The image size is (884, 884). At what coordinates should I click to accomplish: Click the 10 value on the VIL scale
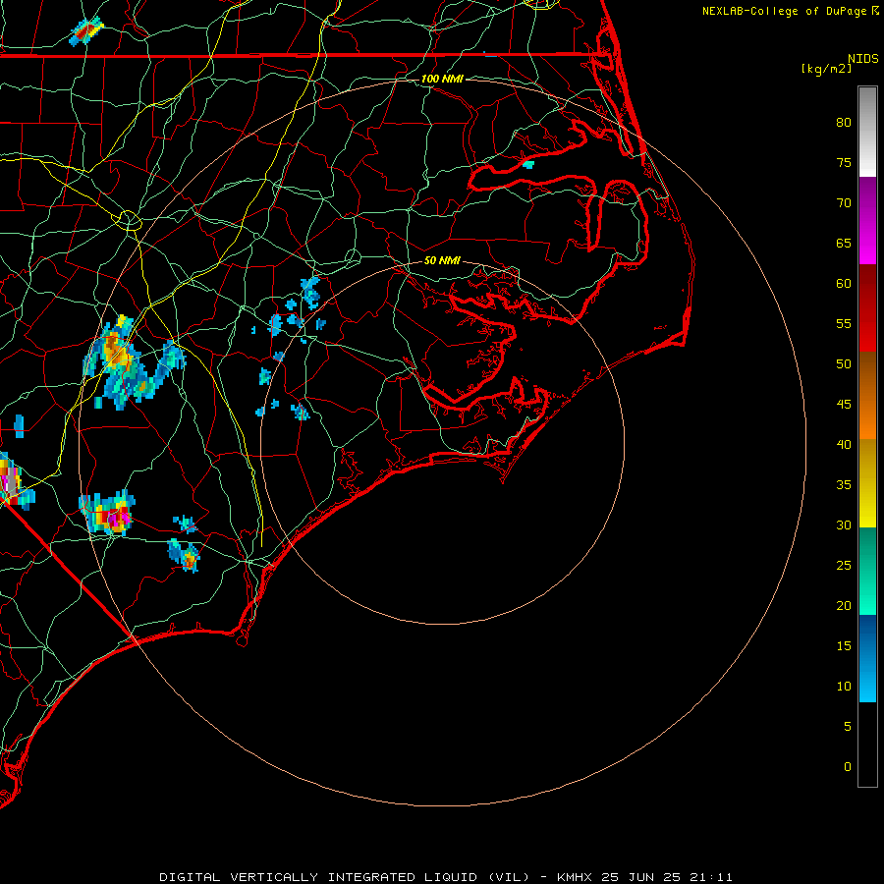pos(844,687)
